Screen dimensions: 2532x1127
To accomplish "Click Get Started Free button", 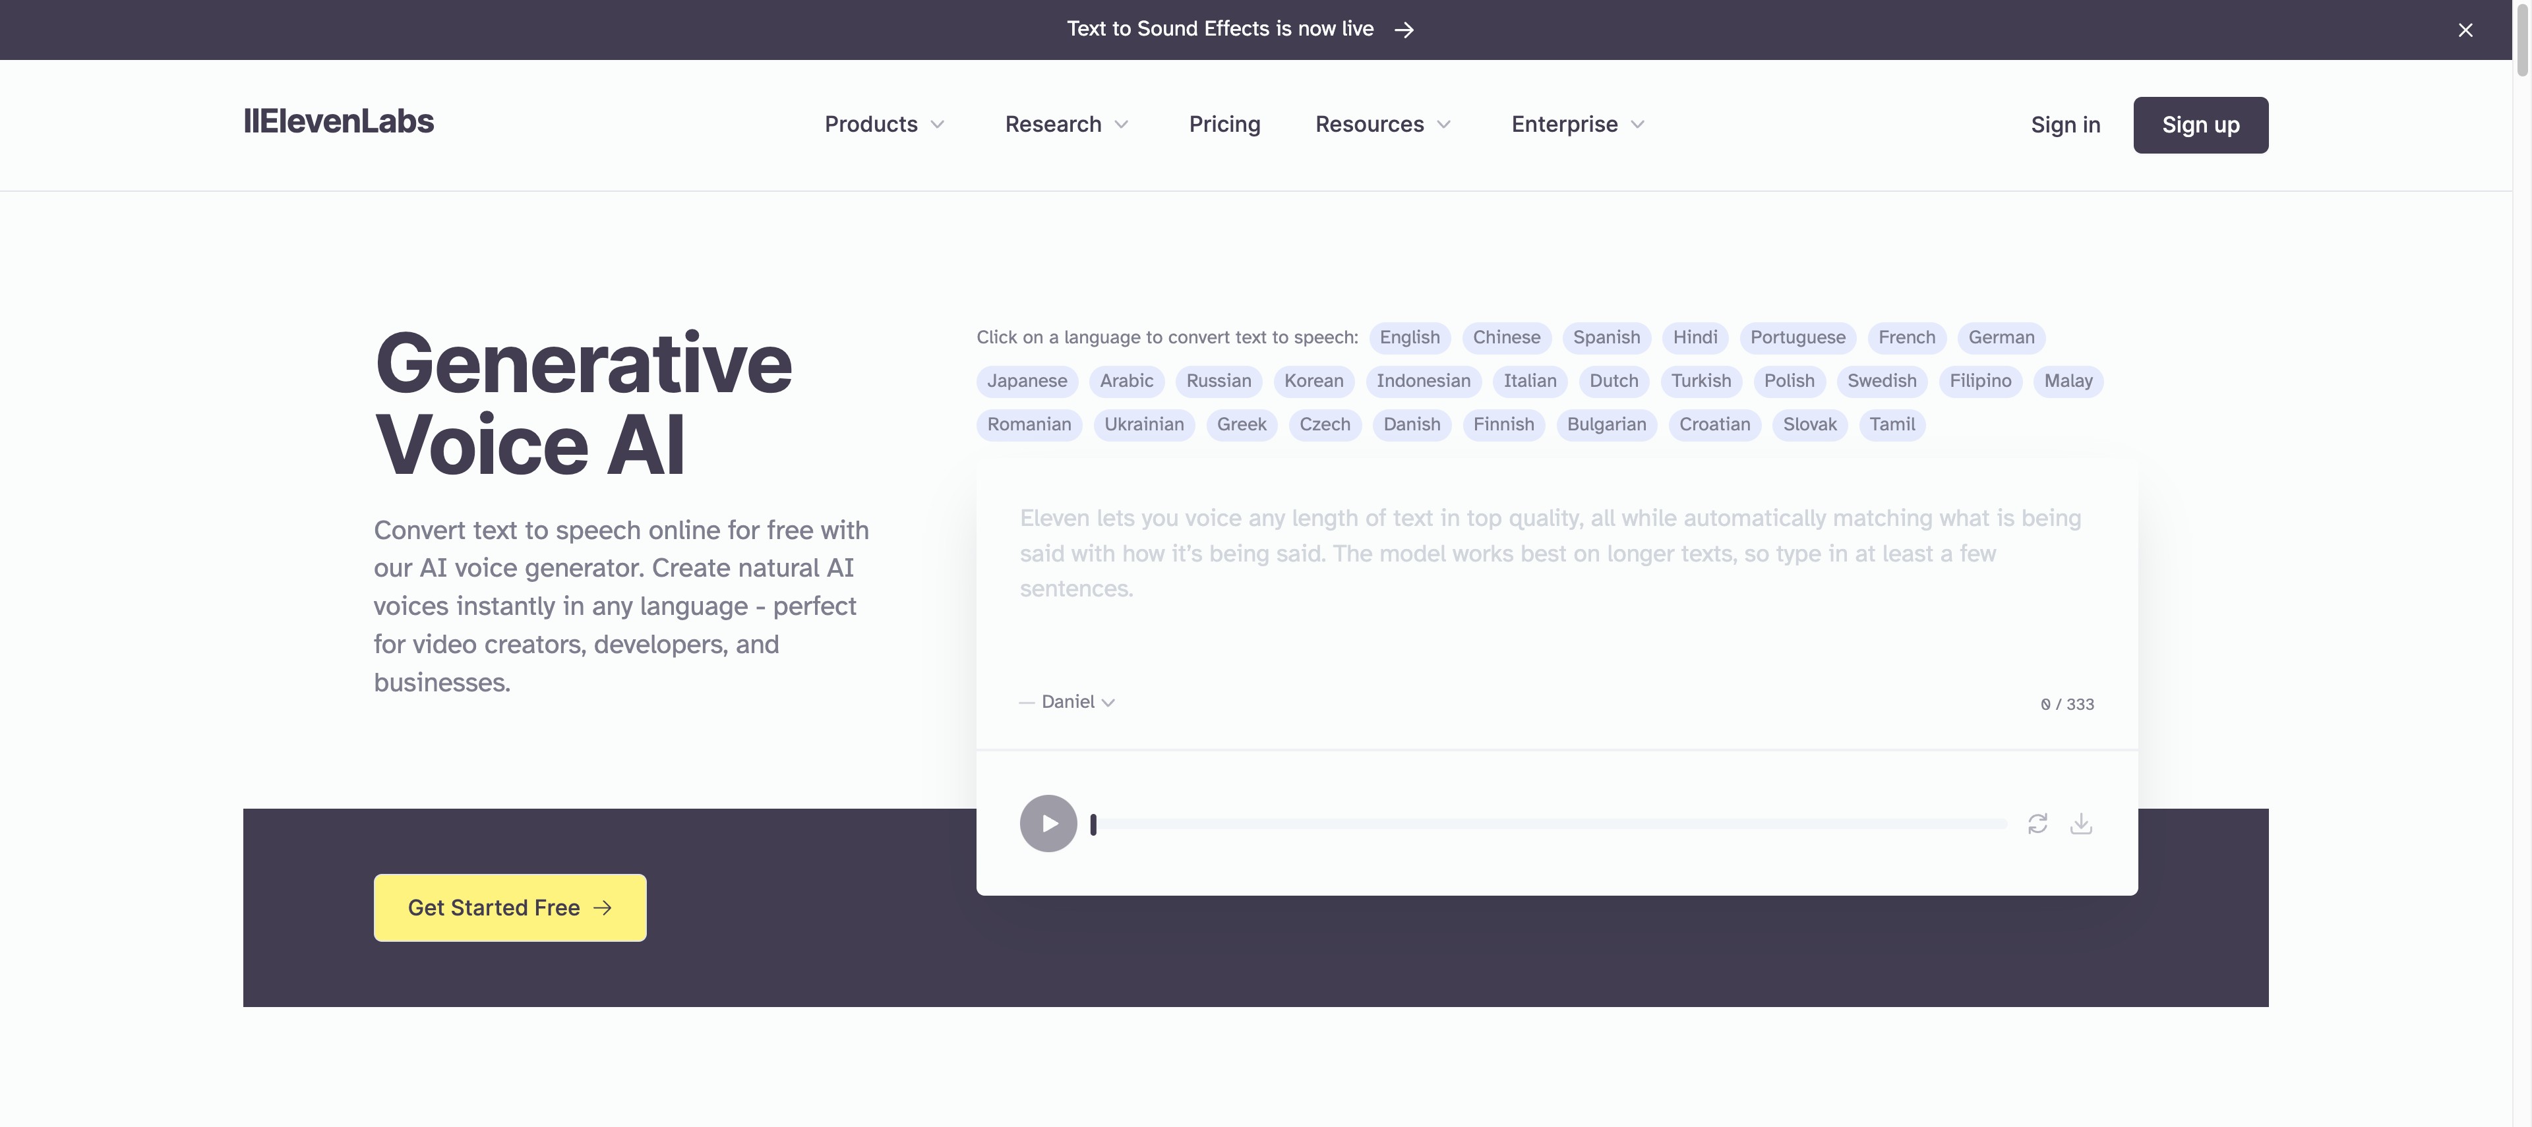I will pyautogui.click(x=510, y=908).
